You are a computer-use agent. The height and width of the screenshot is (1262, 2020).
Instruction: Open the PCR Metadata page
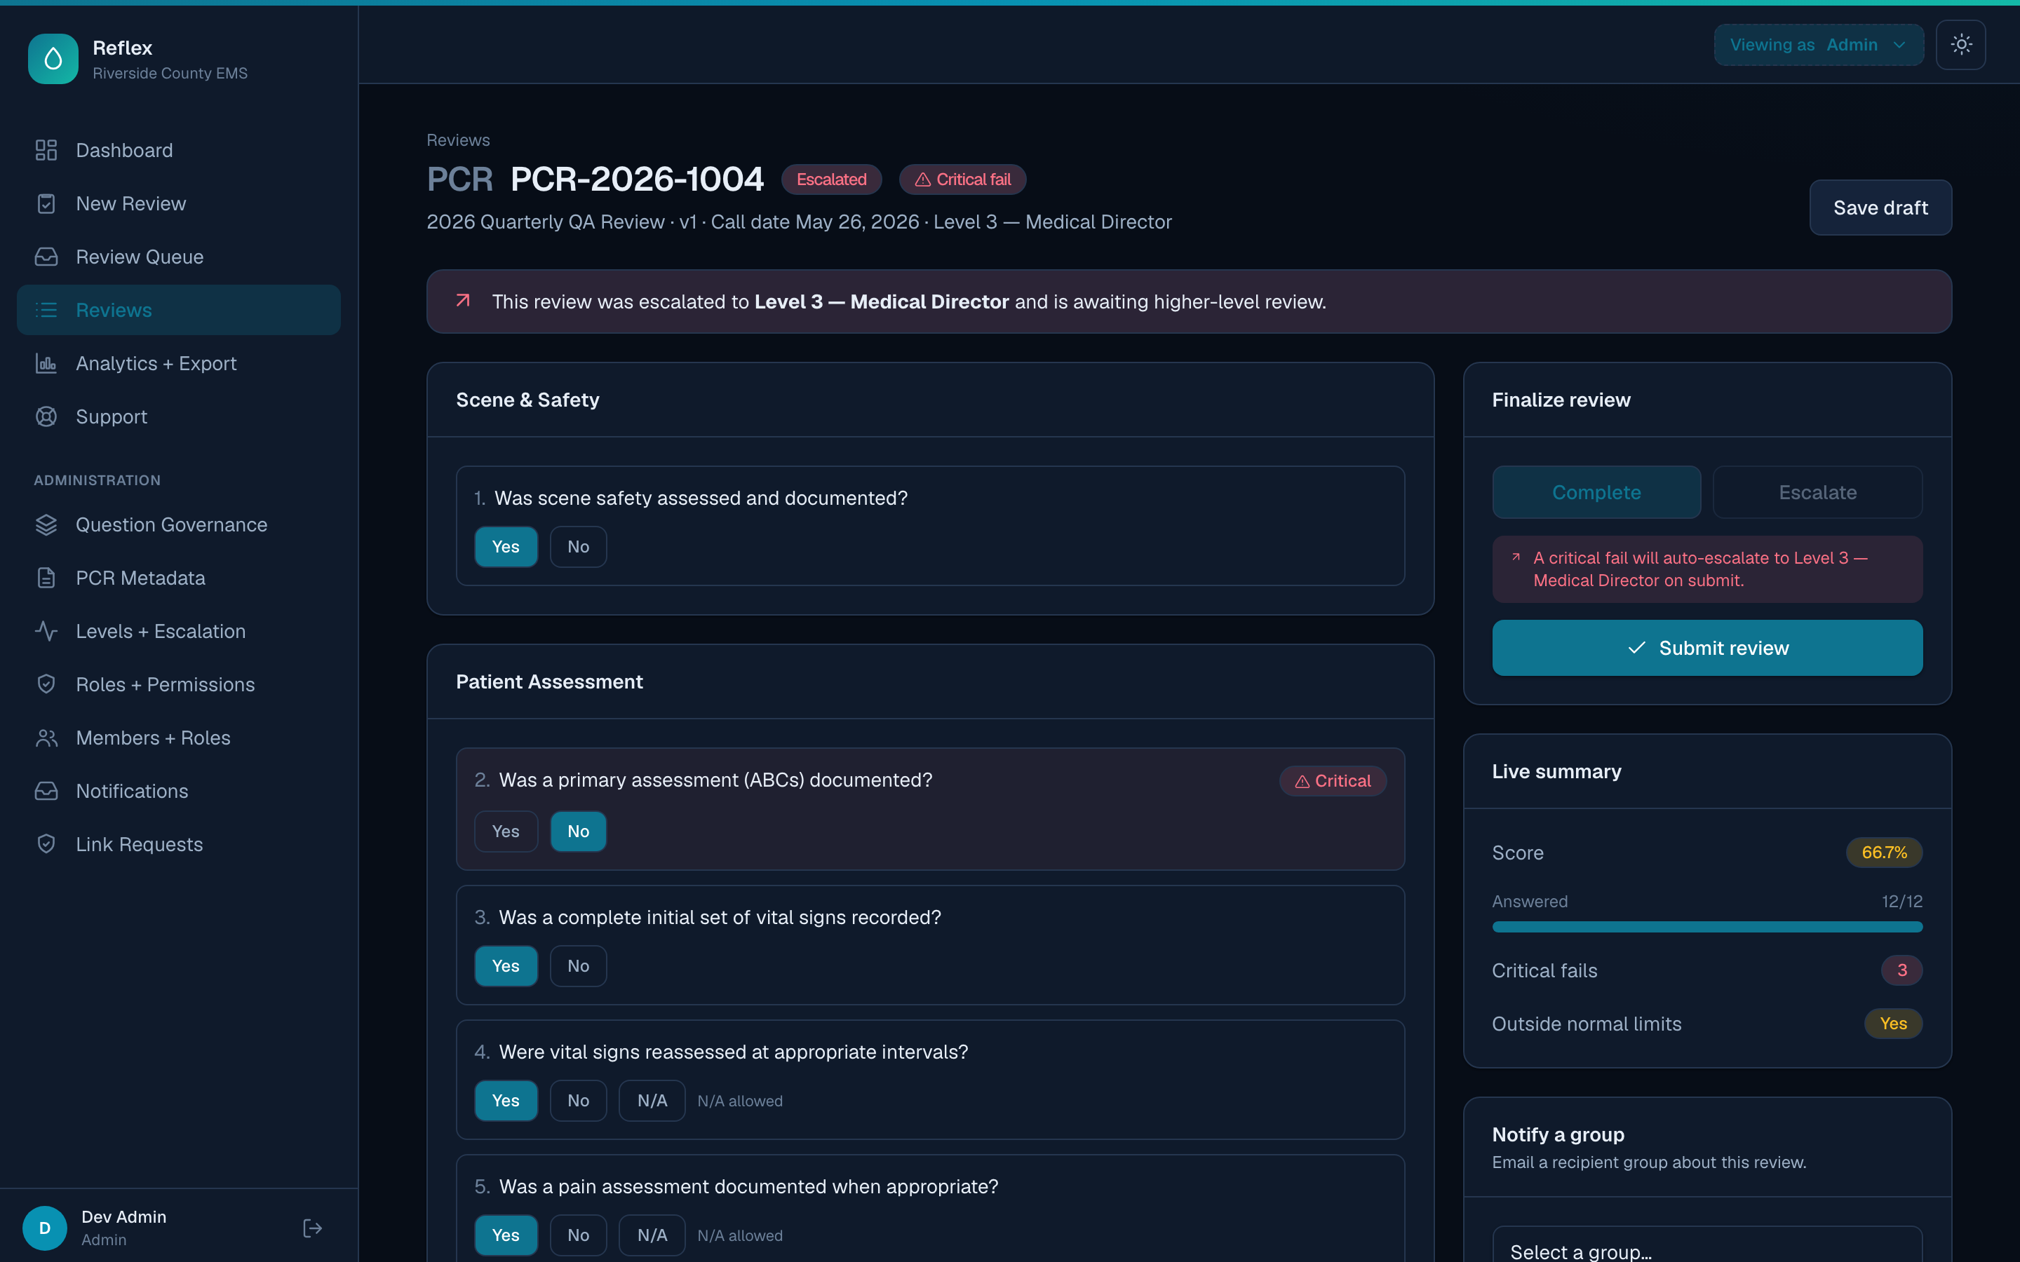coord(179,578)
